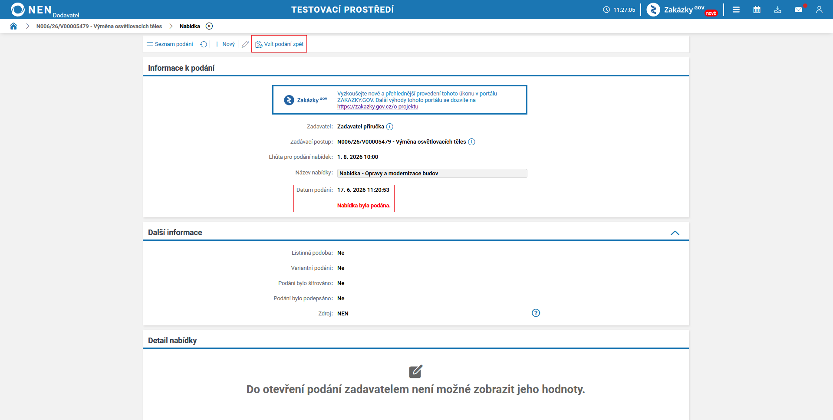Click the TESTOVACÍ PROSTŘEDÍ banner text
Image resolution: width=833 pixels, height=420 pixels.
pos(342,10)
